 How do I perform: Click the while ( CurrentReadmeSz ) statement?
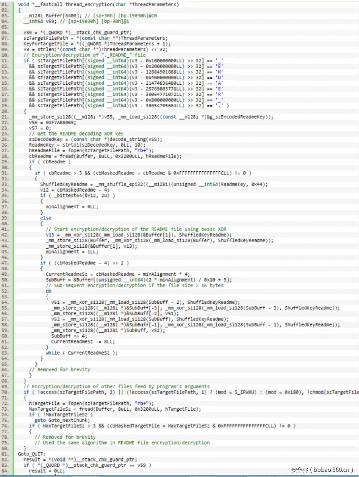(82, 353)
